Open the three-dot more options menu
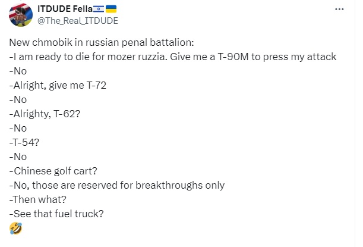 pos(339,10)
